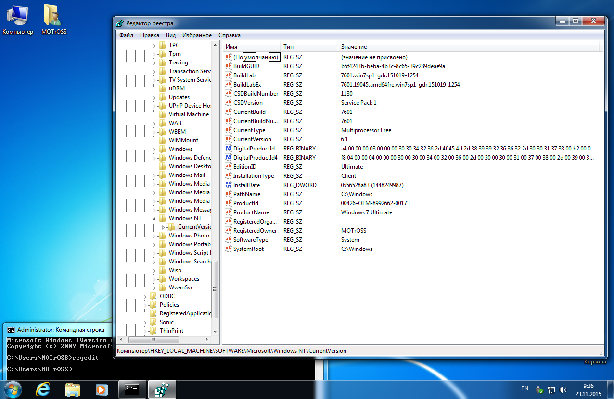
Task: Open the MOTrOSS user folder desktop icon
Action: (x=53, y=20)
